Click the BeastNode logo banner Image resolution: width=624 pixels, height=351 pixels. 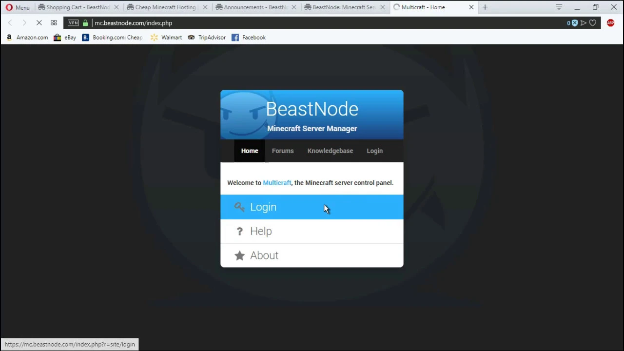pos(312,115)
